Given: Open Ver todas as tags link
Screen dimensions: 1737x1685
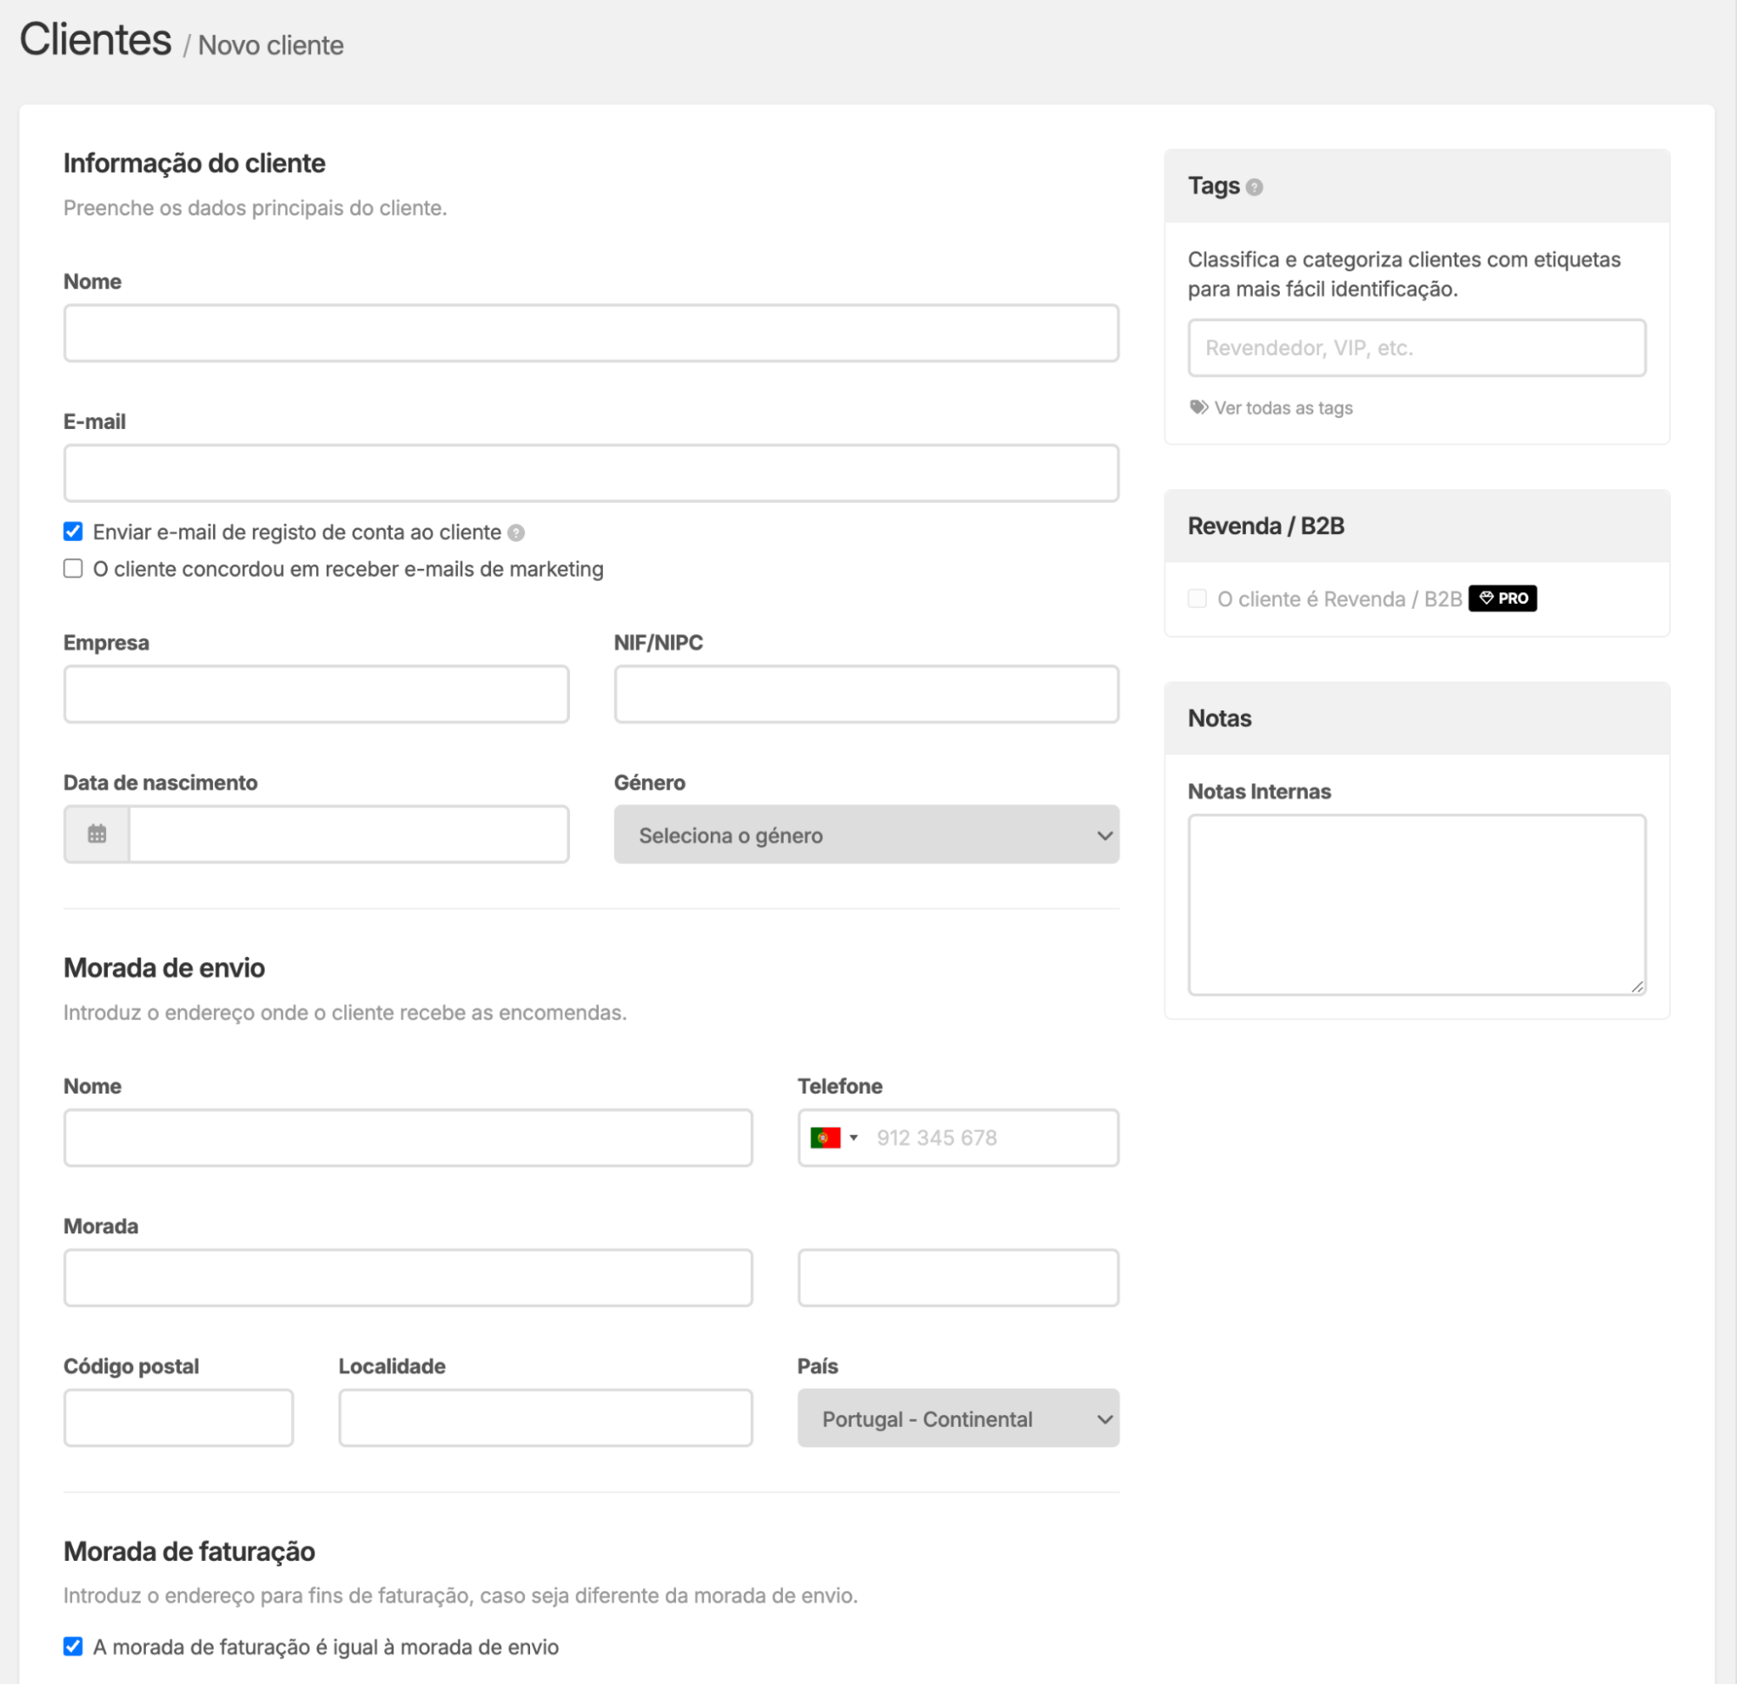Looking at the screenshot, I should (1283, 407).
